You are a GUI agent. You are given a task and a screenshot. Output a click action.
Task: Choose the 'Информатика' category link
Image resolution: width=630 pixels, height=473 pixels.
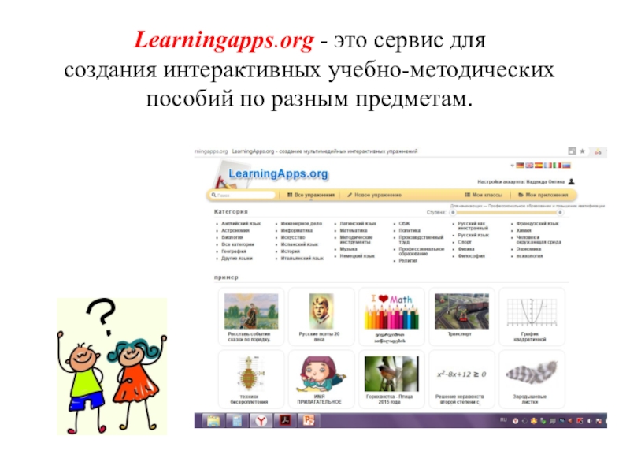click(297, 230)
